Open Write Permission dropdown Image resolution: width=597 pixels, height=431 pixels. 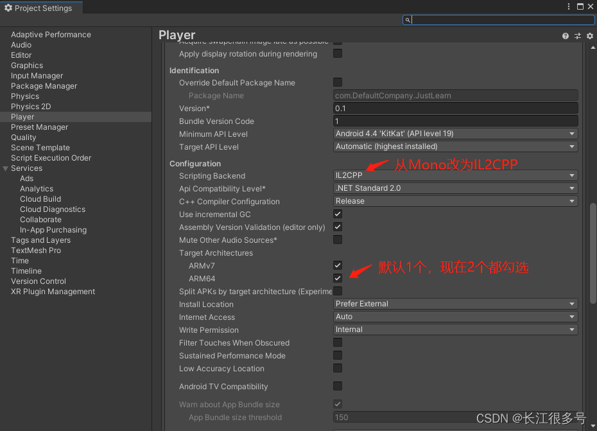click(x=455, y=330)
